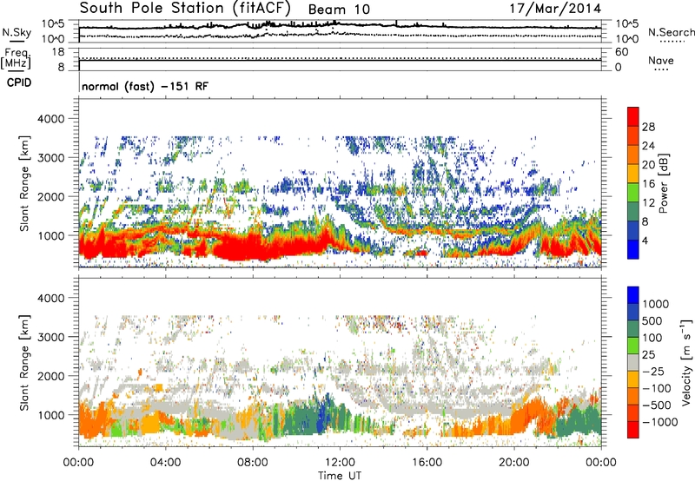Click the 'Freq. [MHz]' axis label
Viewport: 695px width, 481px height.
coord(16,59)
